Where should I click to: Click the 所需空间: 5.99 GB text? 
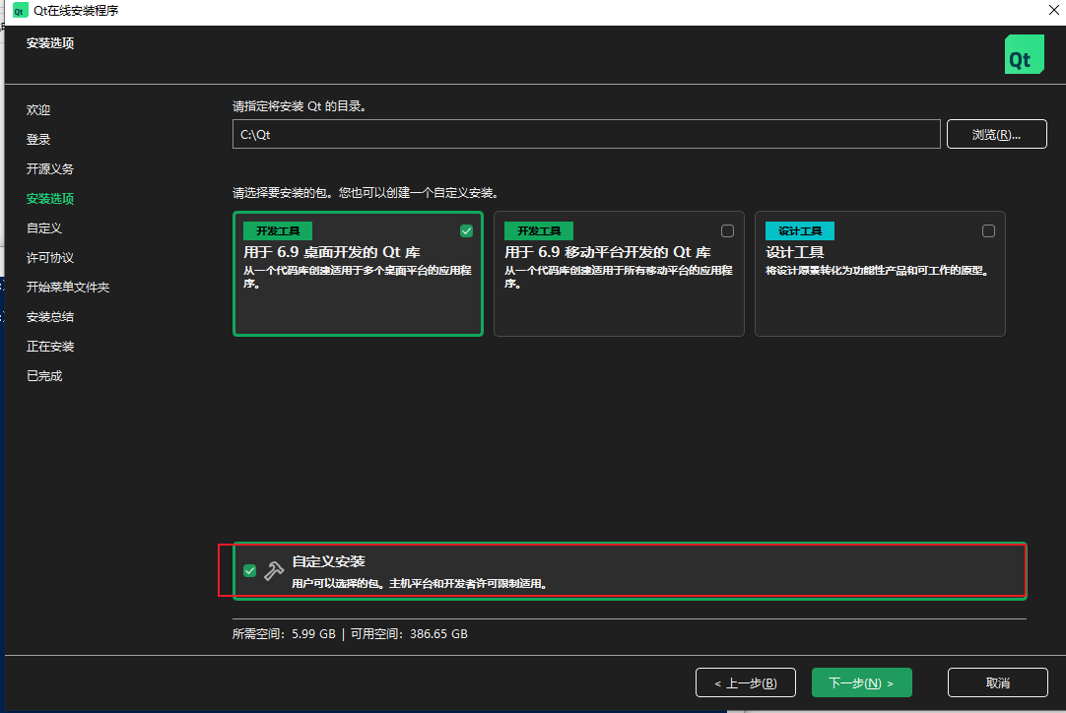coord(284,633)
